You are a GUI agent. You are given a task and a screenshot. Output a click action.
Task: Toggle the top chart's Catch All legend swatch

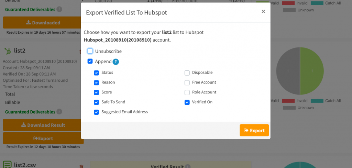coord(317,3)
